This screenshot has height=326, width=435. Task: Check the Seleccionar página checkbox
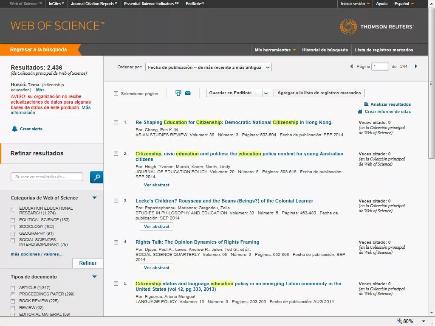click(116, 93)
